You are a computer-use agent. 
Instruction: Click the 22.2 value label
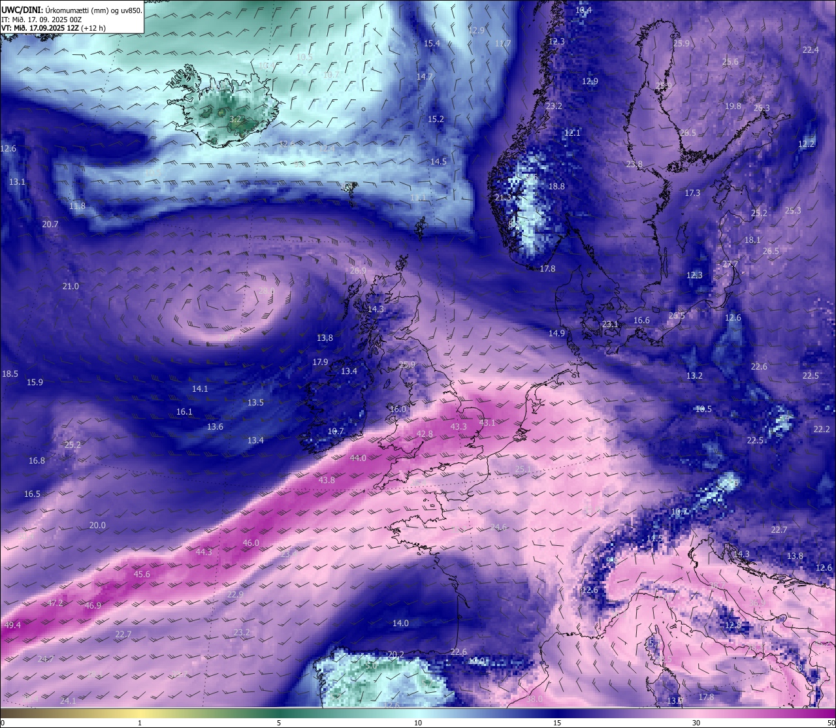(822, 429)
